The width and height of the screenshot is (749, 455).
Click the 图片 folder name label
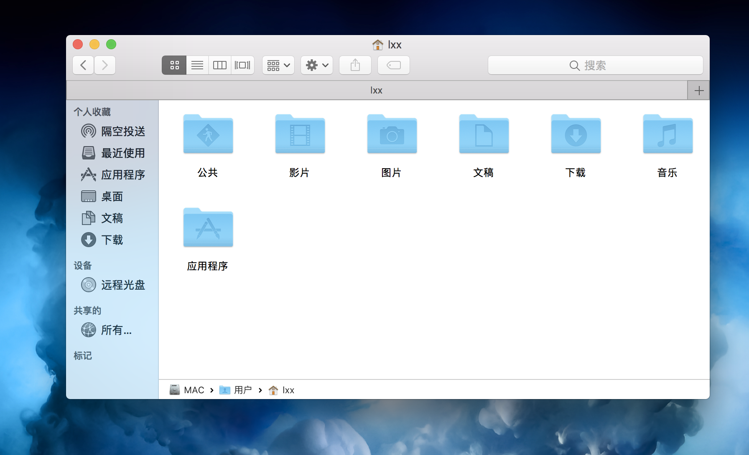[391, 173]
